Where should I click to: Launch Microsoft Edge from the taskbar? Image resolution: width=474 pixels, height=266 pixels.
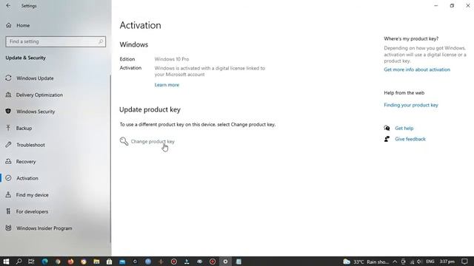(44, 262)
